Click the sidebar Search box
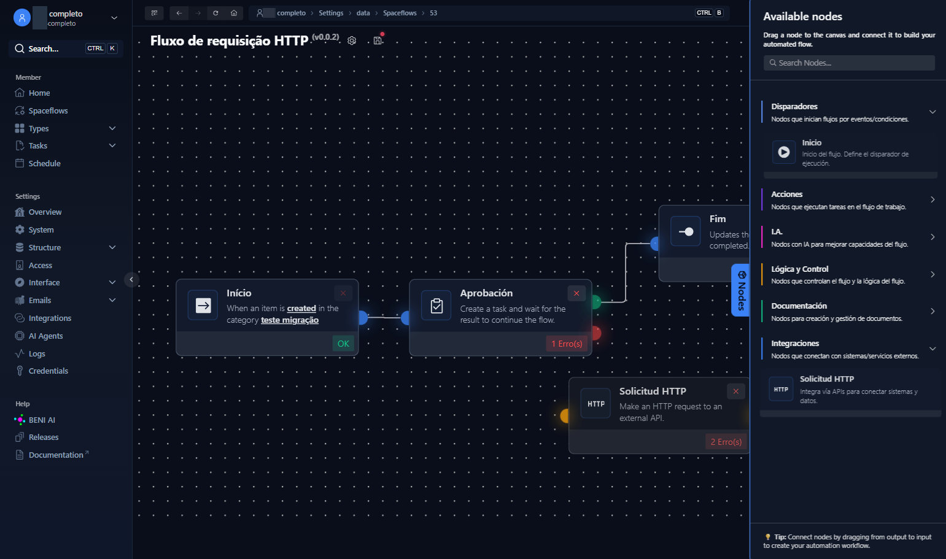Image resolution: width=946 pixels, height=559 pixels. [66, 48]
